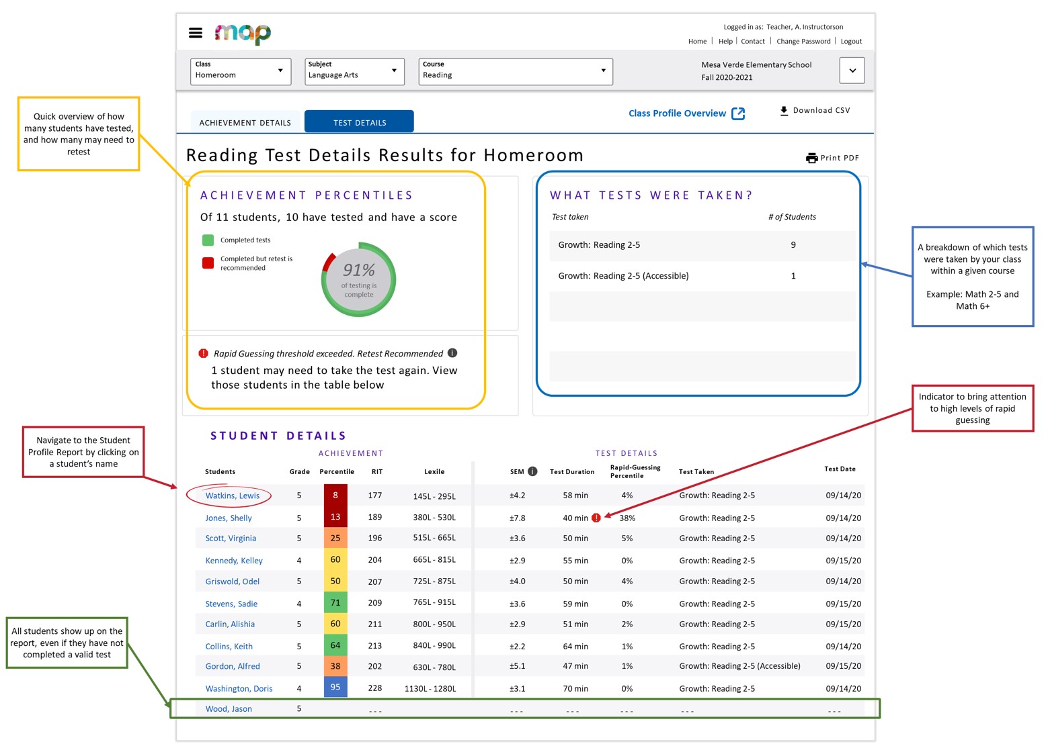Open Class Profile Overview external link icon

click(738, 113)
